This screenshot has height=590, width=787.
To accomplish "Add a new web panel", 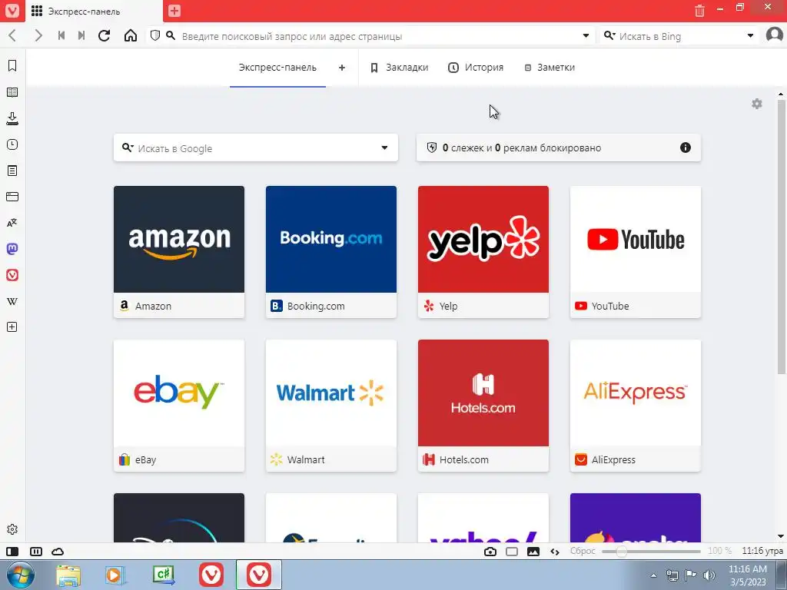I will (12, 327).
